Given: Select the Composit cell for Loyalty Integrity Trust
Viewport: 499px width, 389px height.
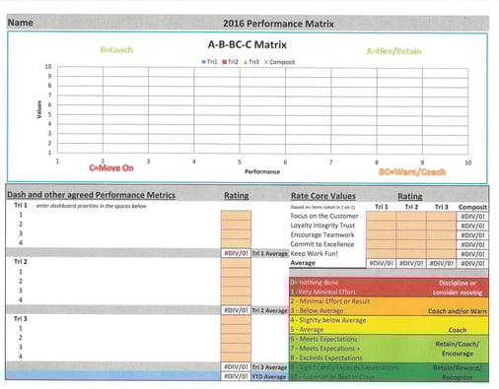Looking at the screenshot, I should click(472, 226).
